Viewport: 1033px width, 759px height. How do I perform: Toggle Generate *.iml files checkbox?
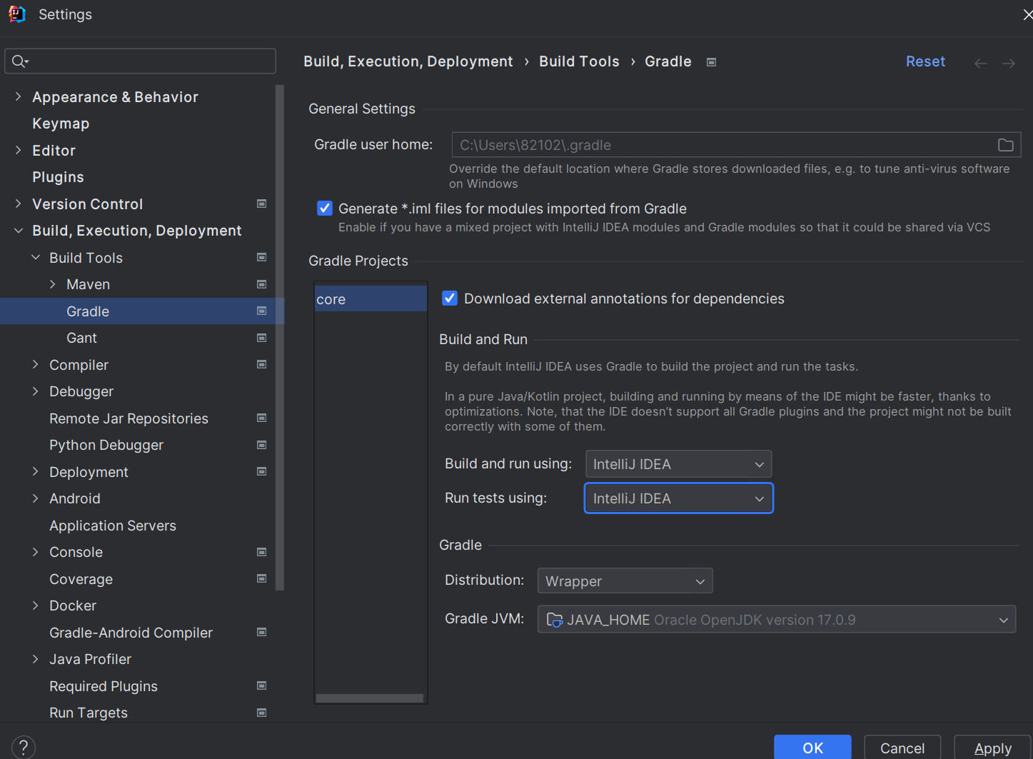click(x=325, y=208)
